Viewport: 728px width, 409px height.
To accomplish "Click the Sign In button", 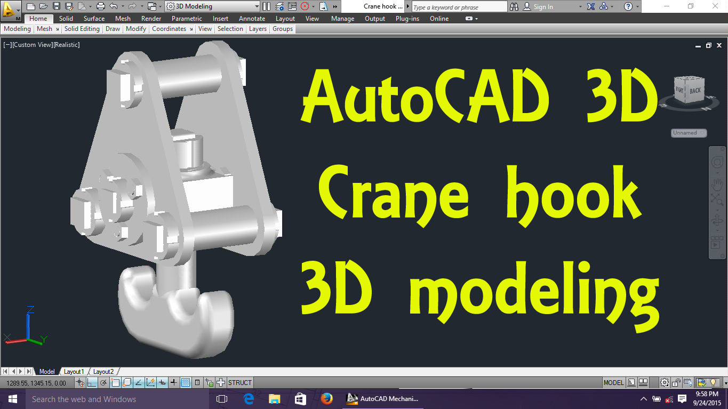I will 538,6.
